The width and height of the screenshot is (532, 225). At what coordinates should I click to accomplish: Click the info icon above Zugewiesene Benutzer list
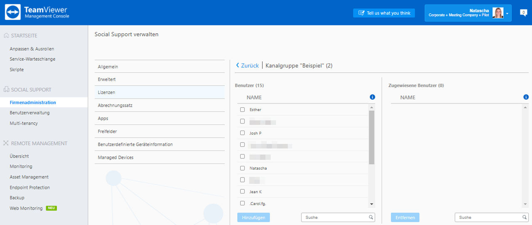[x=526, y=97]
